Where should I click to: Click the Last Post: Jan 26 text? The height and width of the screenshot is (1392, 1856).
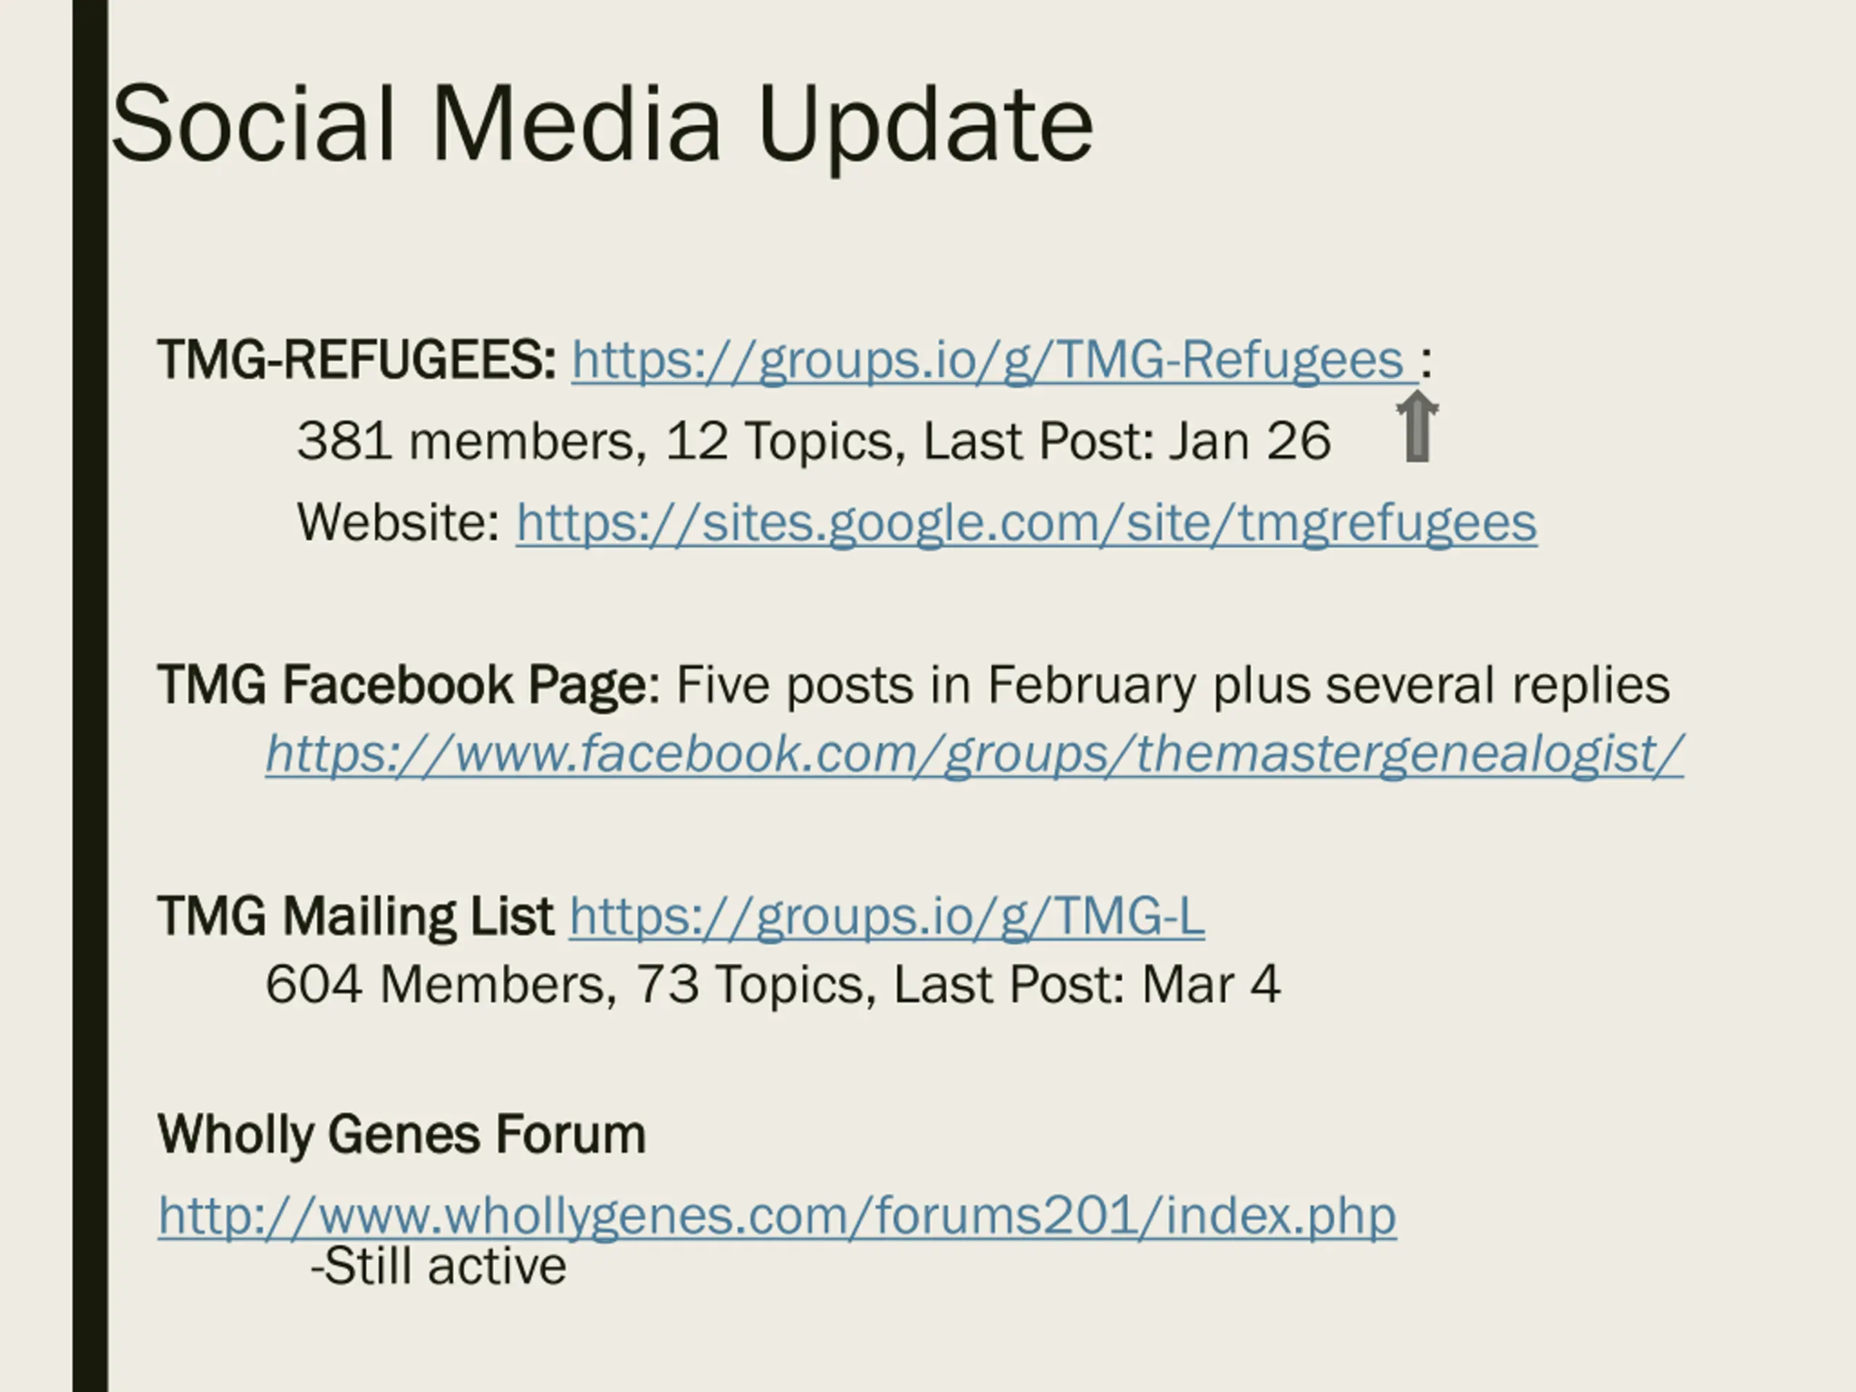point(1126,442)
